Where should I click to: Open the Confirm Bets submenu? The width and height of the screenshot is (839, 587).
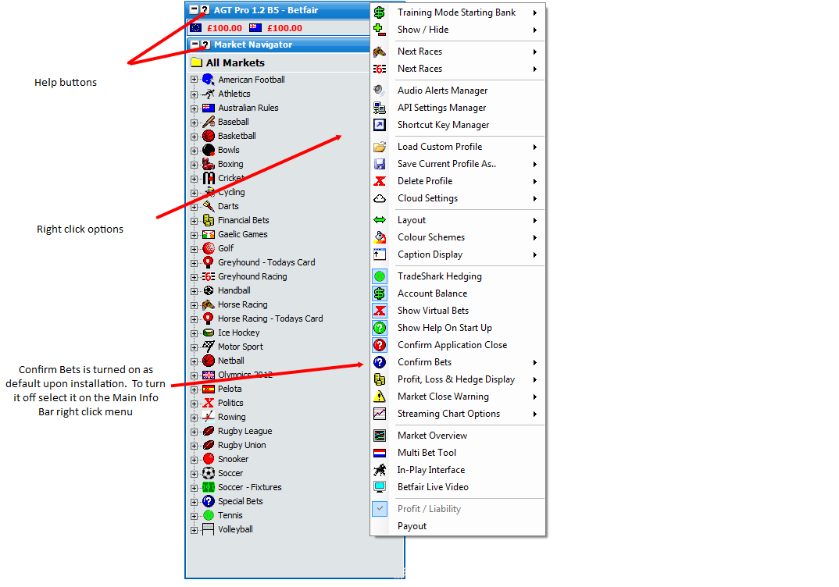pos(458,362)
